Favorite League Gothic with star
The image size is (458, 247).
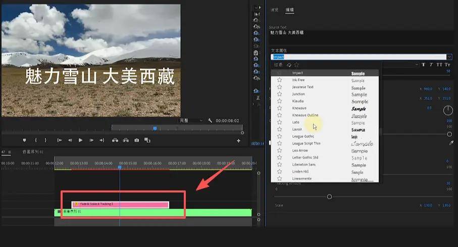tap(280, 136)
